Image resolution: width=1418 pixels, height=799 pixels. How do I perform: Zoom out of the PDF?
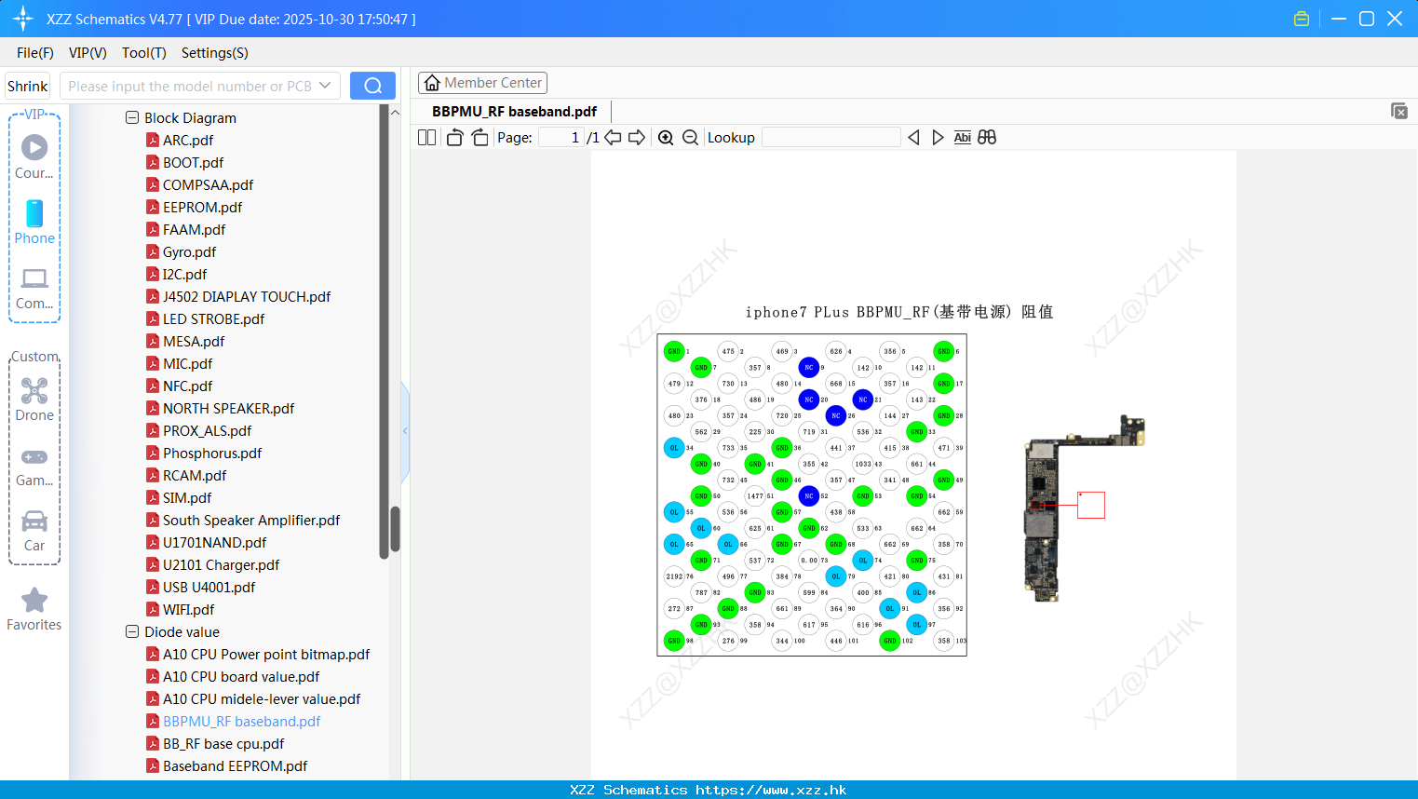(x=690, y=138)
